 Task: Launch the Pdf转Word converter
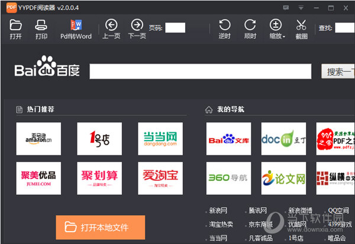[x=76, y=30]
